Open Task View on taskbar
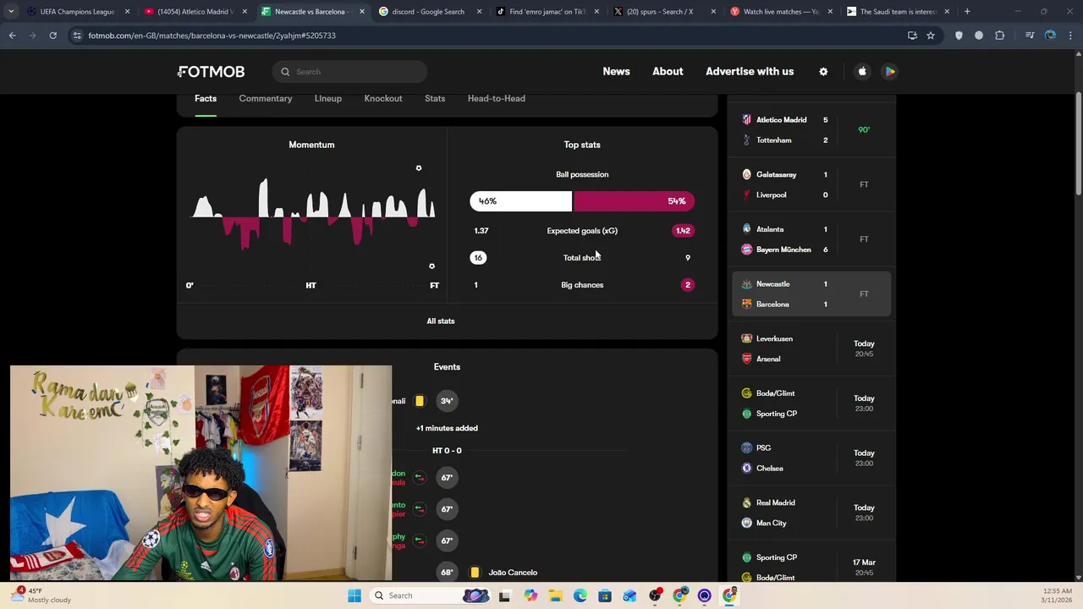Viewport: 1083px width, 609px height. pos(505,596)
